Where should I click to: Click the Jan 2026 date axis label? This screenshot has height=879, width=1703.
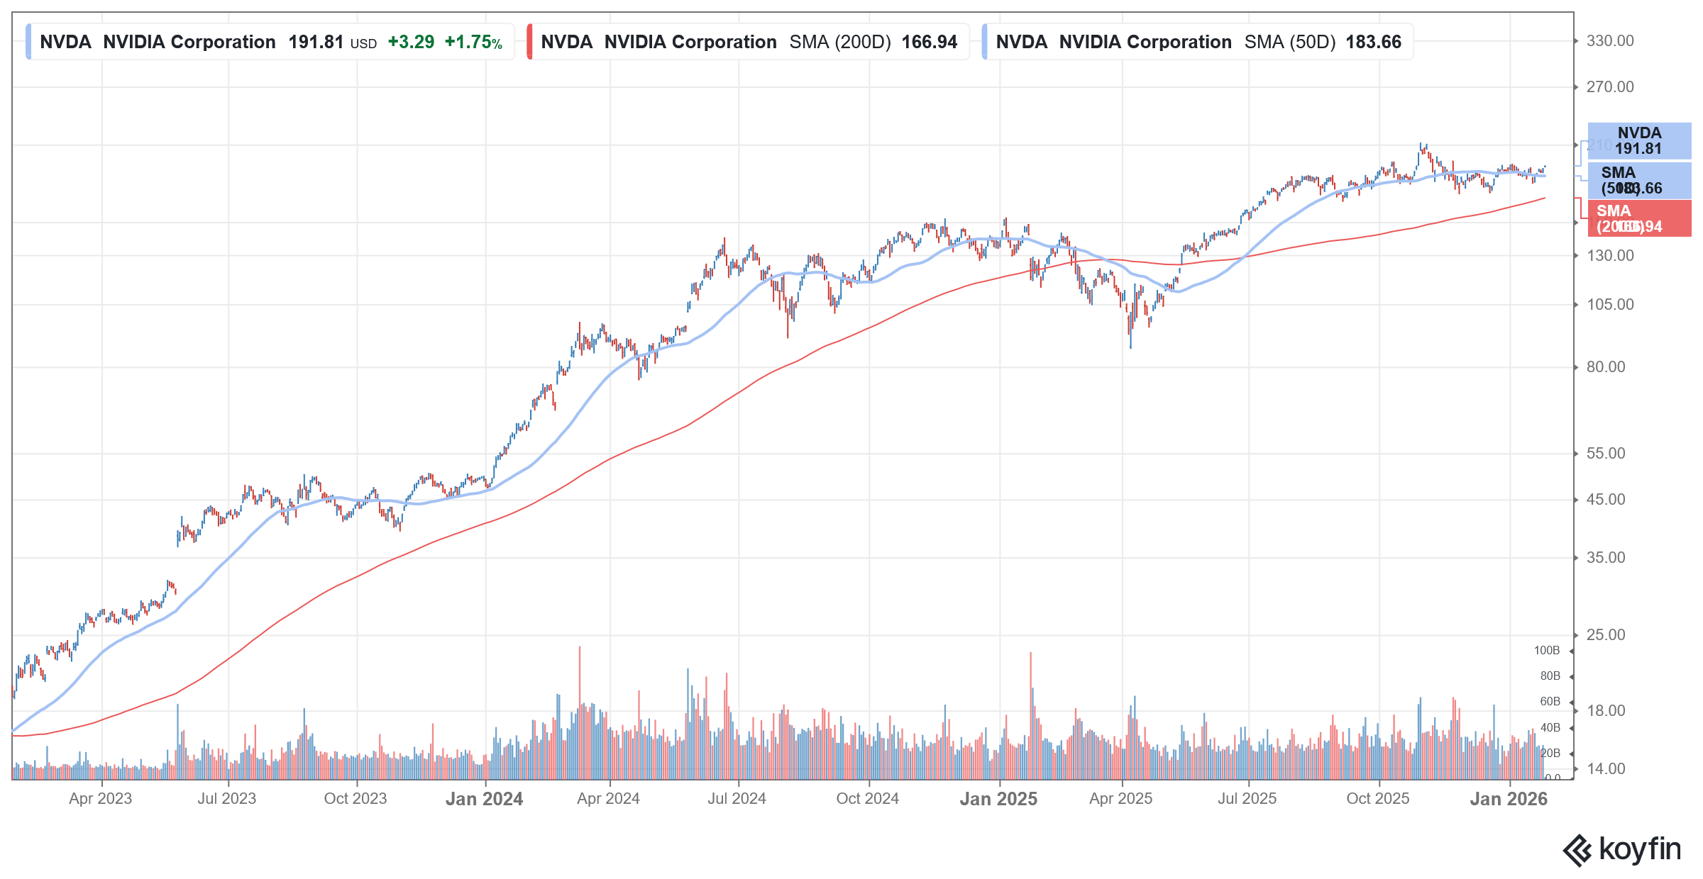point(1509,799)
